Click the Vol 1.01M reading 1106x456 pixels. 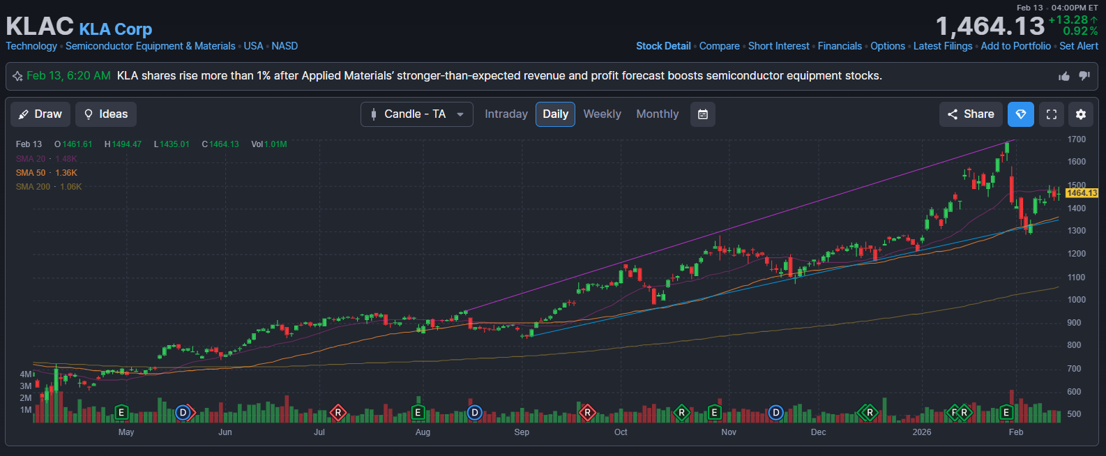(x=269, y=144)
